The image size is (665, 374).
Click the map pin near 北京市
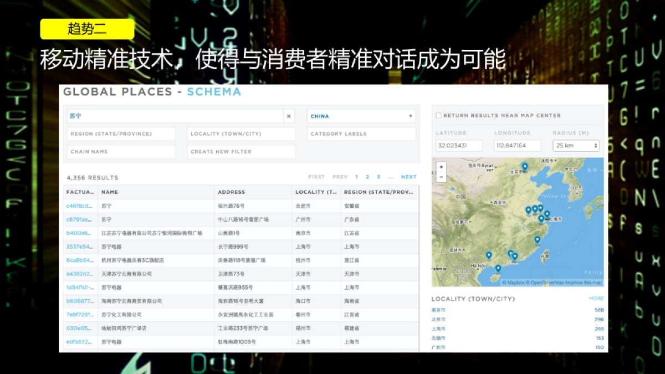(524, 165)
